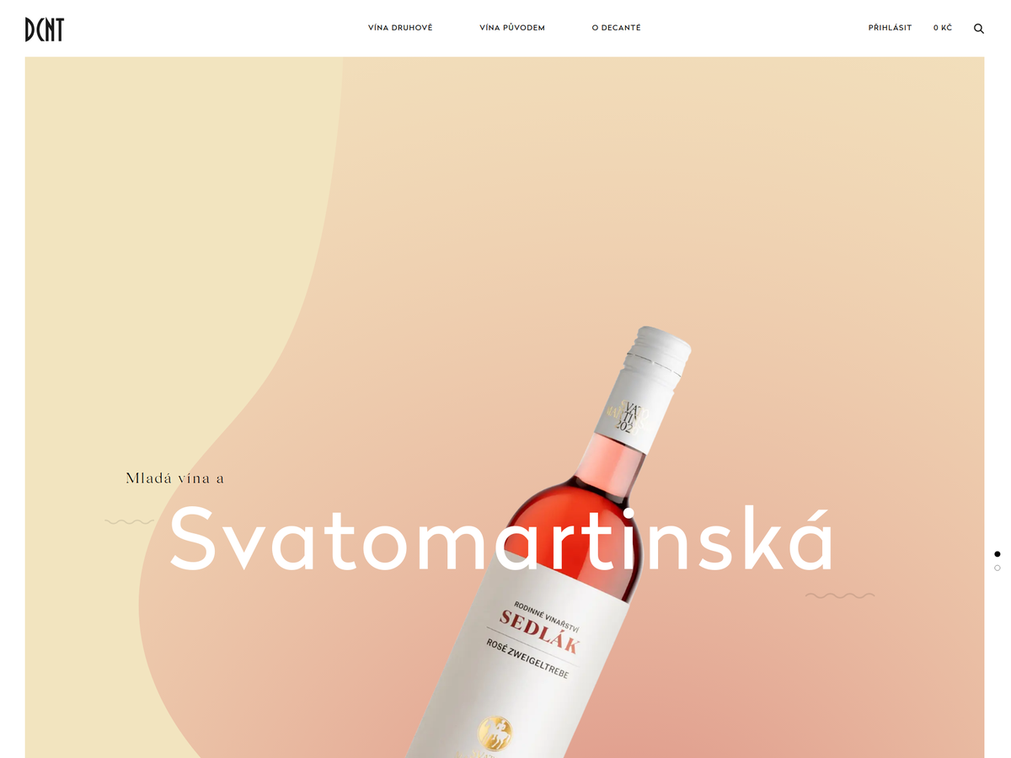Click the wavy line below the headline's end
Viewport: 1011px width, 758px height.
(840, 595)
